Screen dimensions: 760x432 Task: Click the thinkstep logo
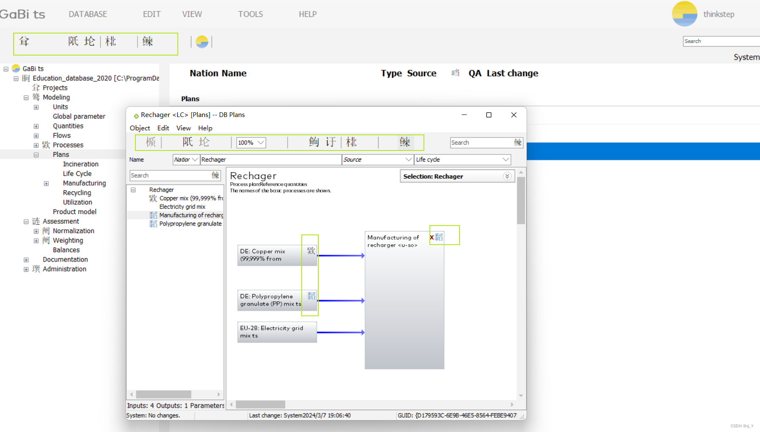click(x=684, y=14)
